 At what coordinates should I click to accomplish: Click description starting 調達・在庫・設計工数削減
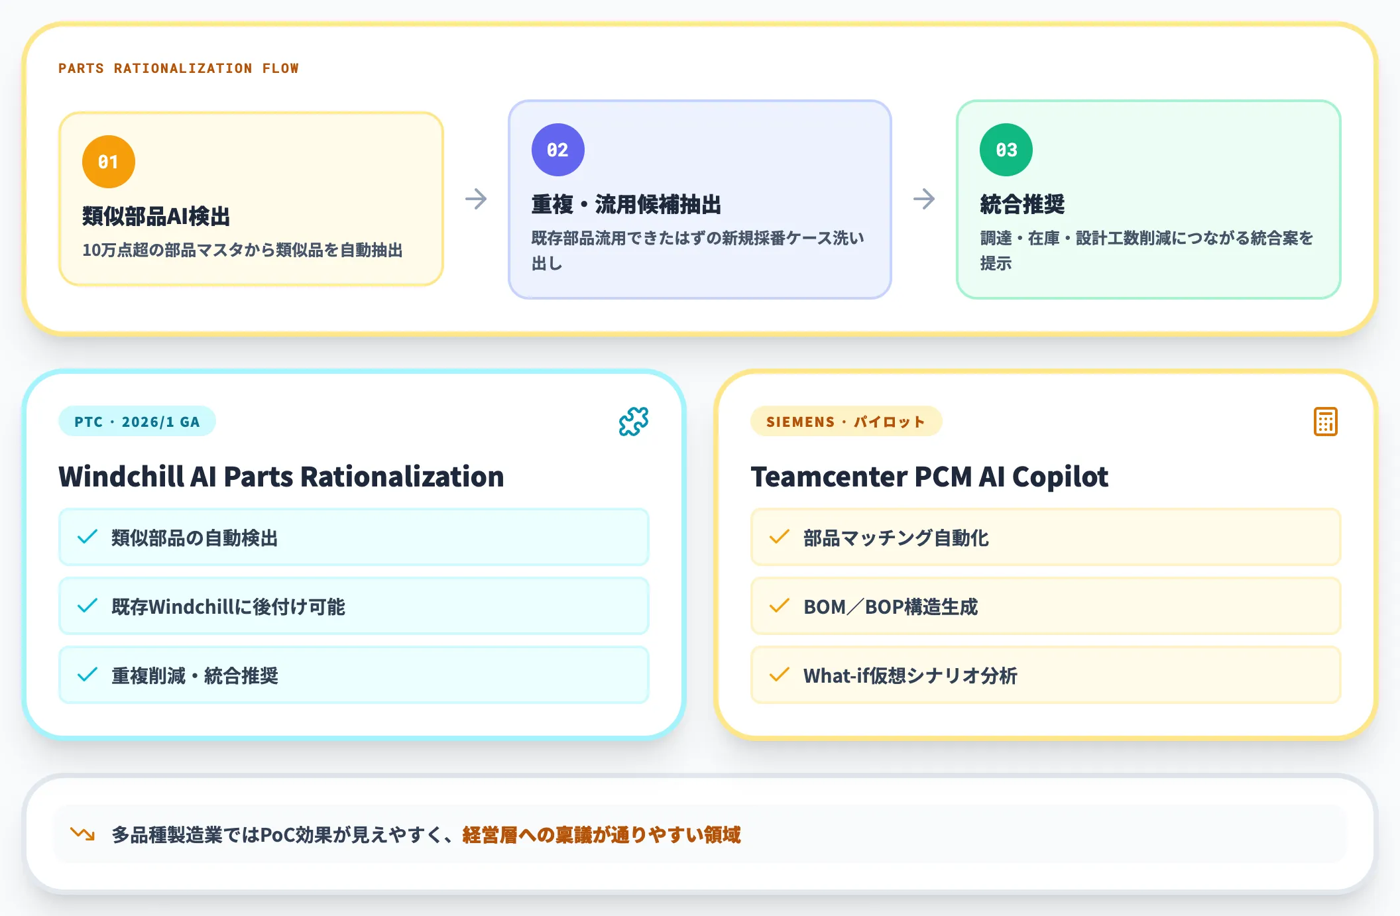(1147, 251)
